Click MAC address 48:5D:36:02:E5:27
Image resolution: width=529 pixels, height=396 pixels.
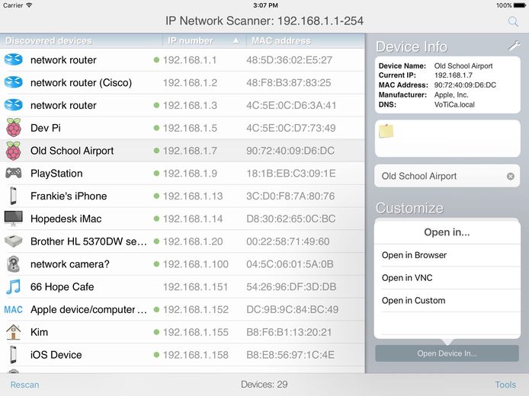tap(289, 60)
